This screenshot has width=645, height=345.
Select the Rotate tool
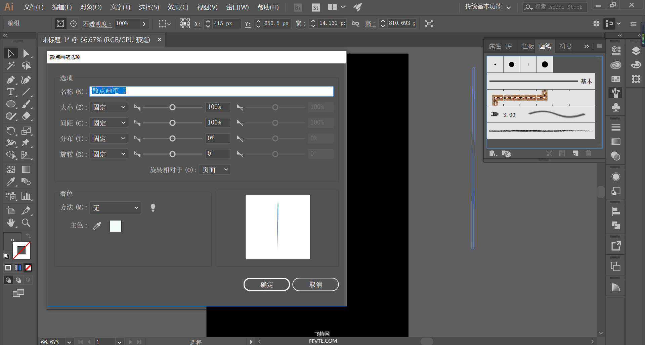(11, 130)
